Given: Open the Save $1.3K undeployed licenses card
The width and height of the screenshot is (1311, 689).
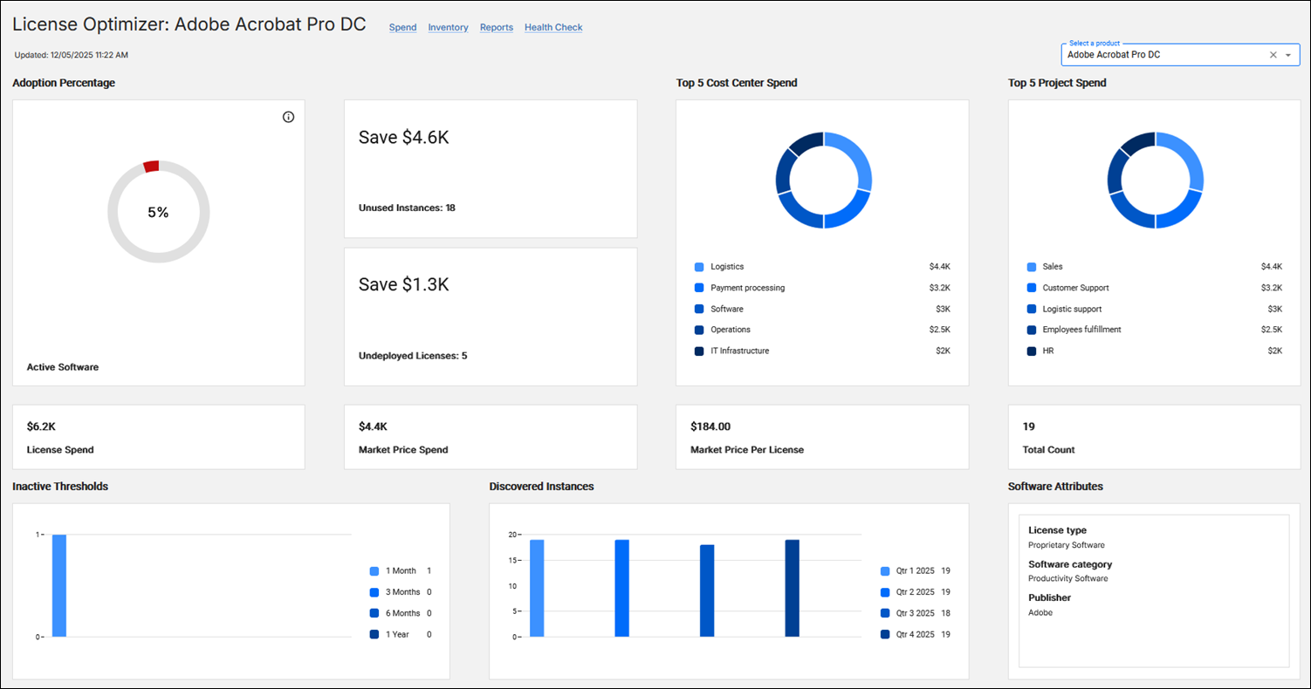Looking at the screenshot, I should (x=491, y=317).
